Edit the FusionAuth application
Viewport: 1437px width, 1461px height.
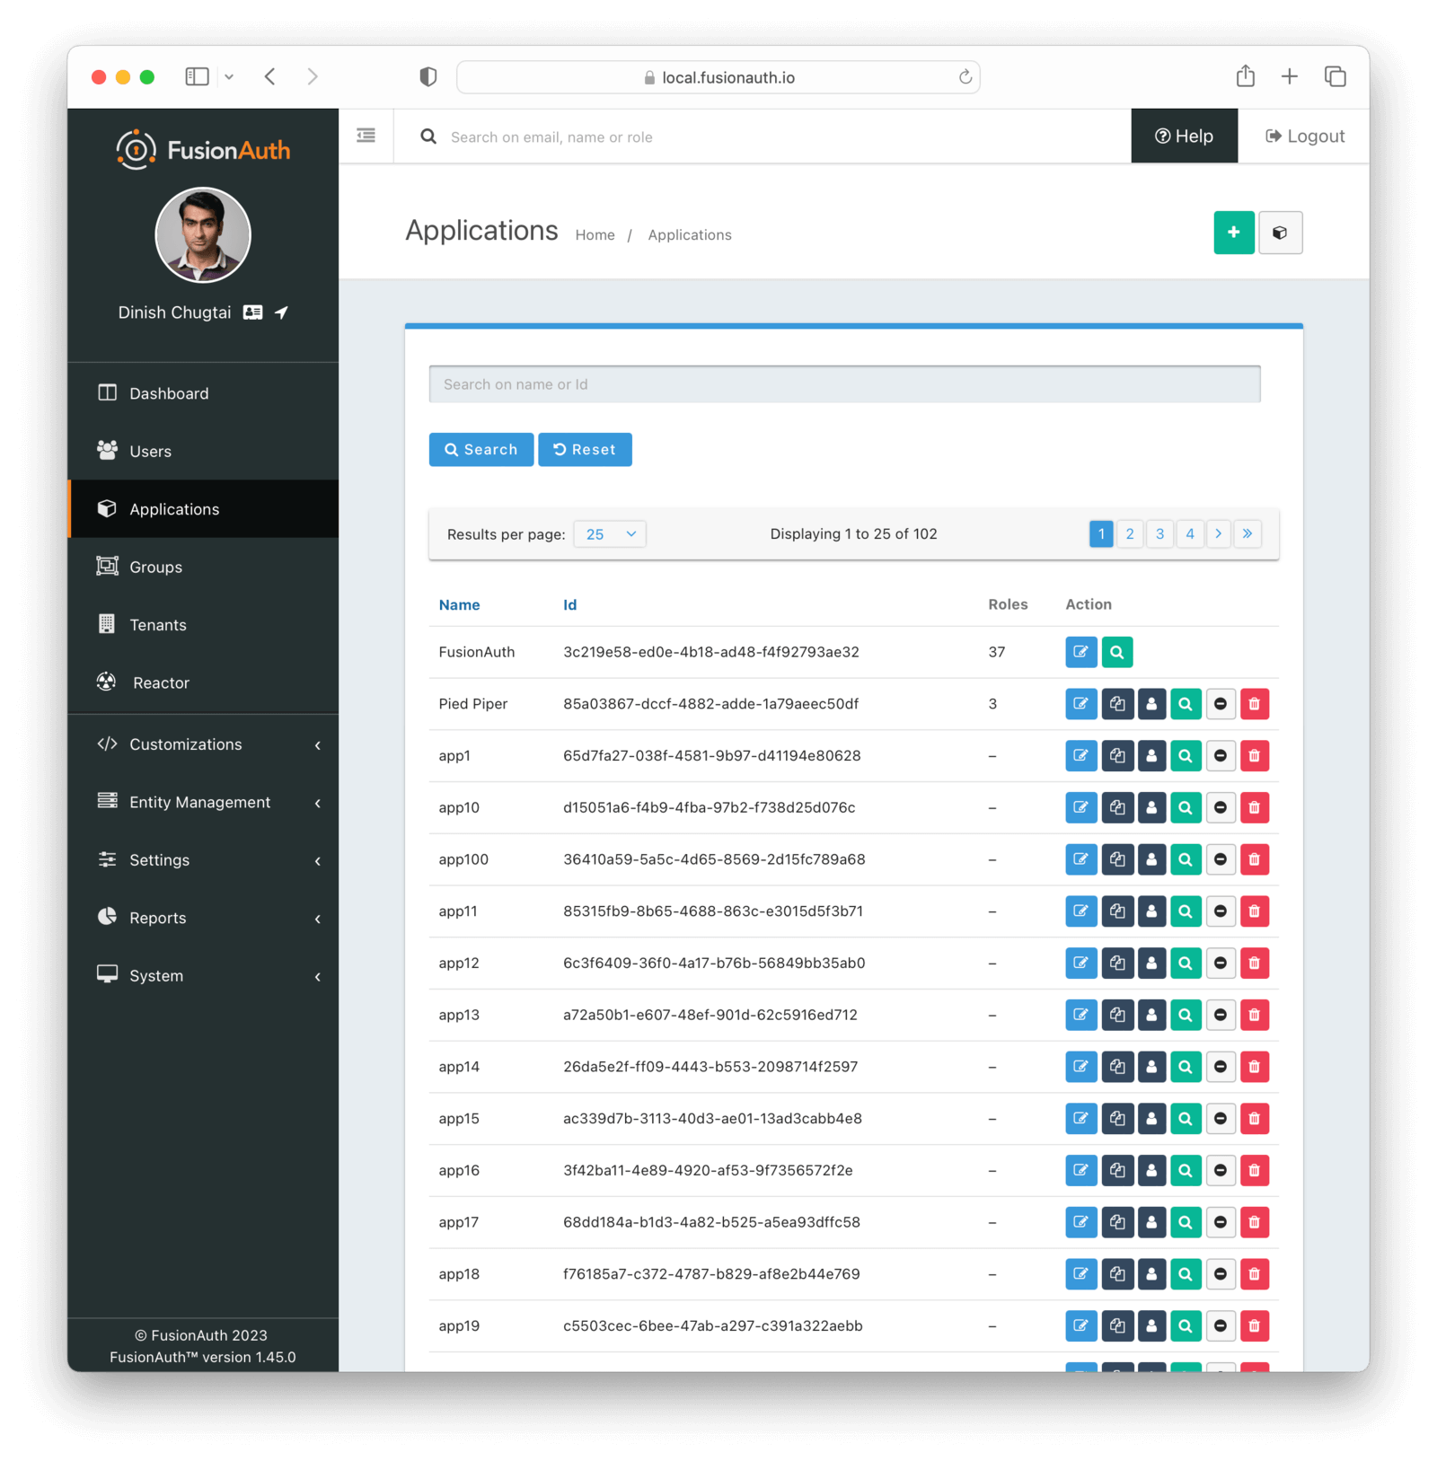pyautogui.click(x=1080, y=652)
